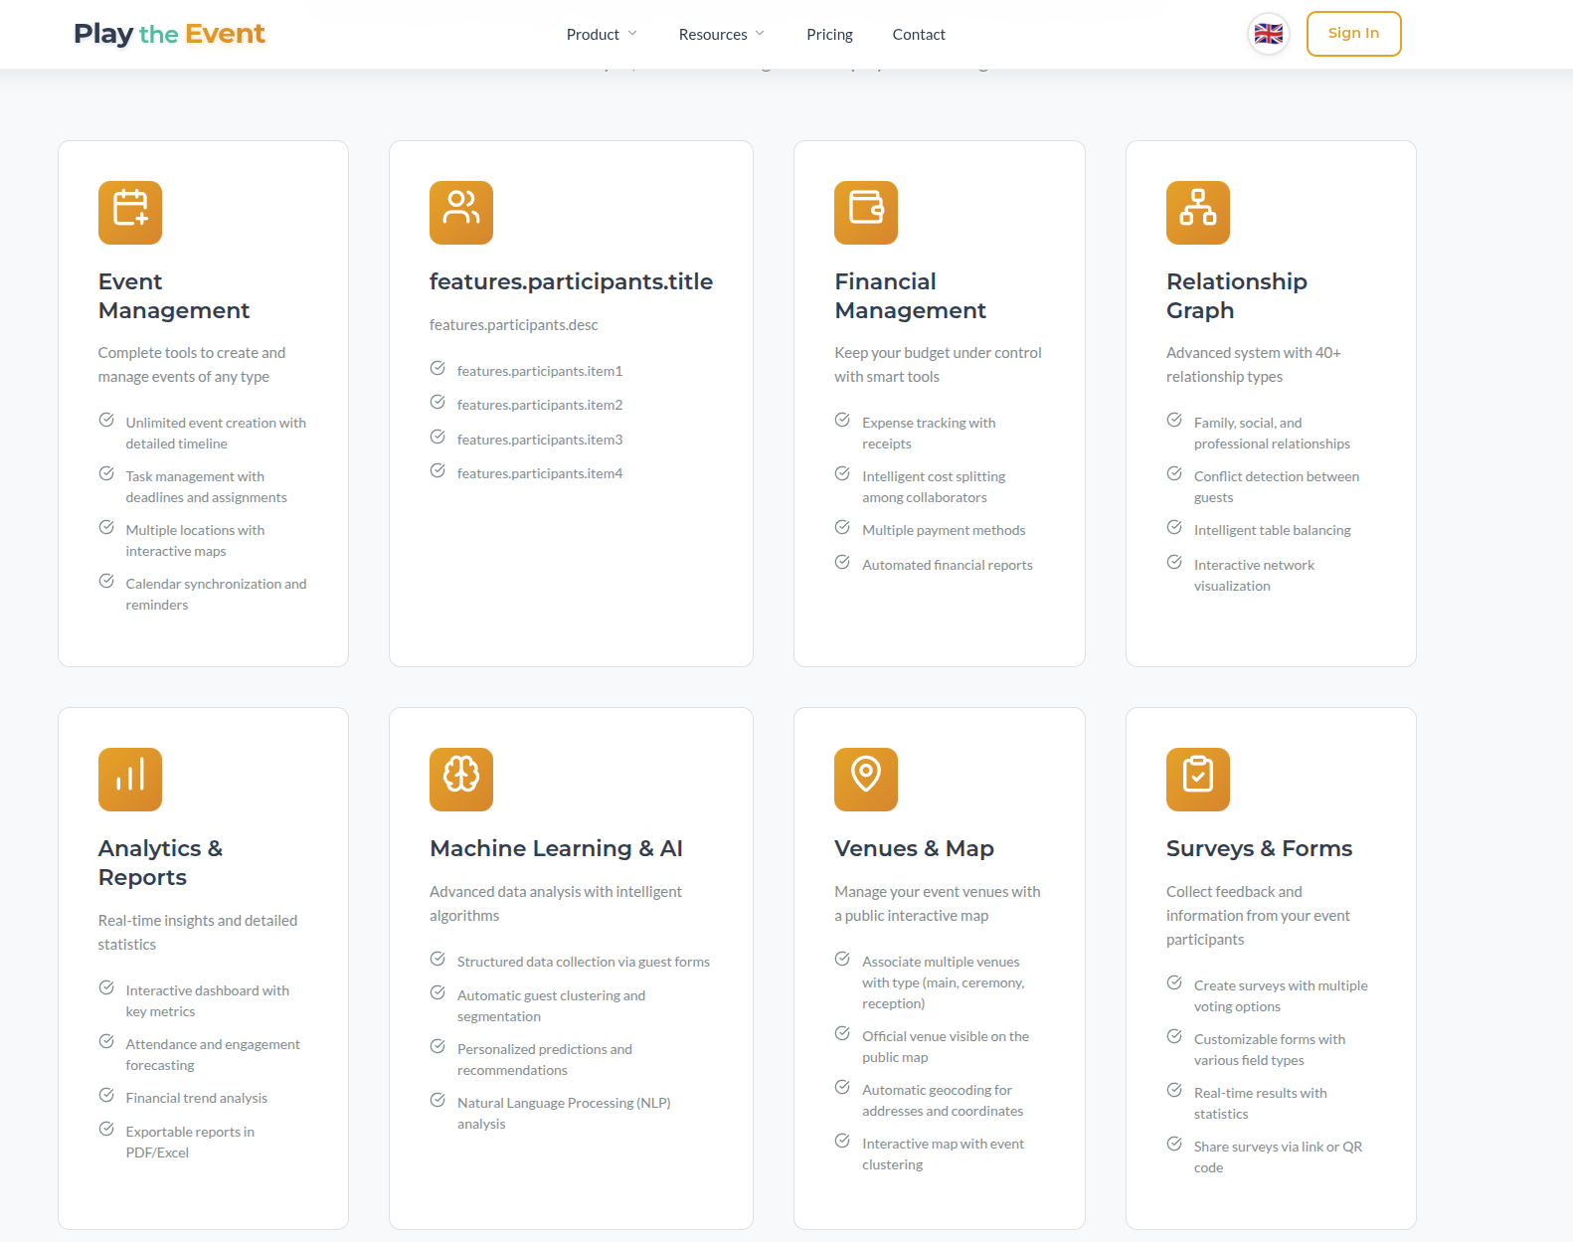The height and width of the screenshot is (1242, 1573).
Task: Click check icon beside Unlimited event creation
Action: [x=106, y=420]
